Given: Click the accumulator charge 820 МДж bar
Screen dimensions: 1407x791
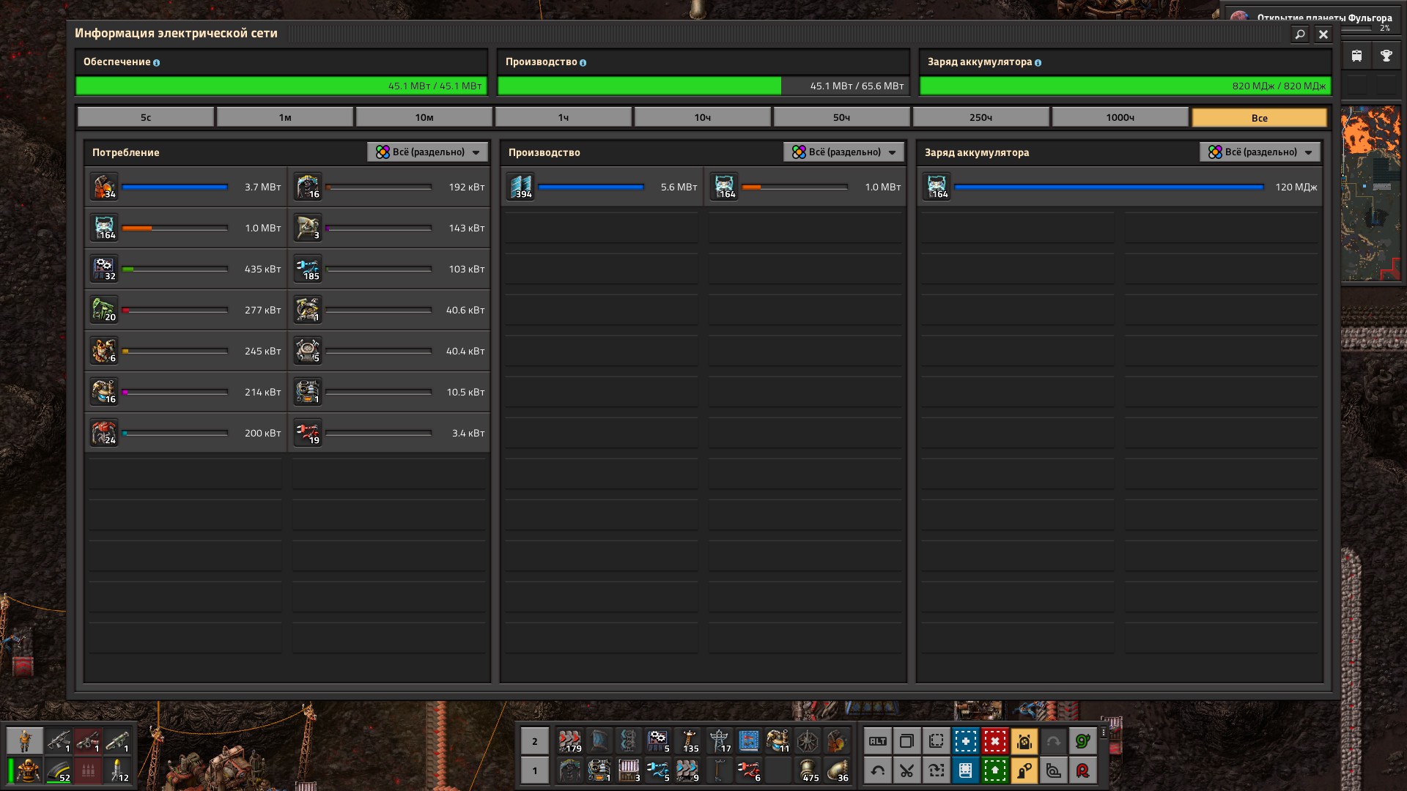Looking at the screenshot, I should 1126,86.
